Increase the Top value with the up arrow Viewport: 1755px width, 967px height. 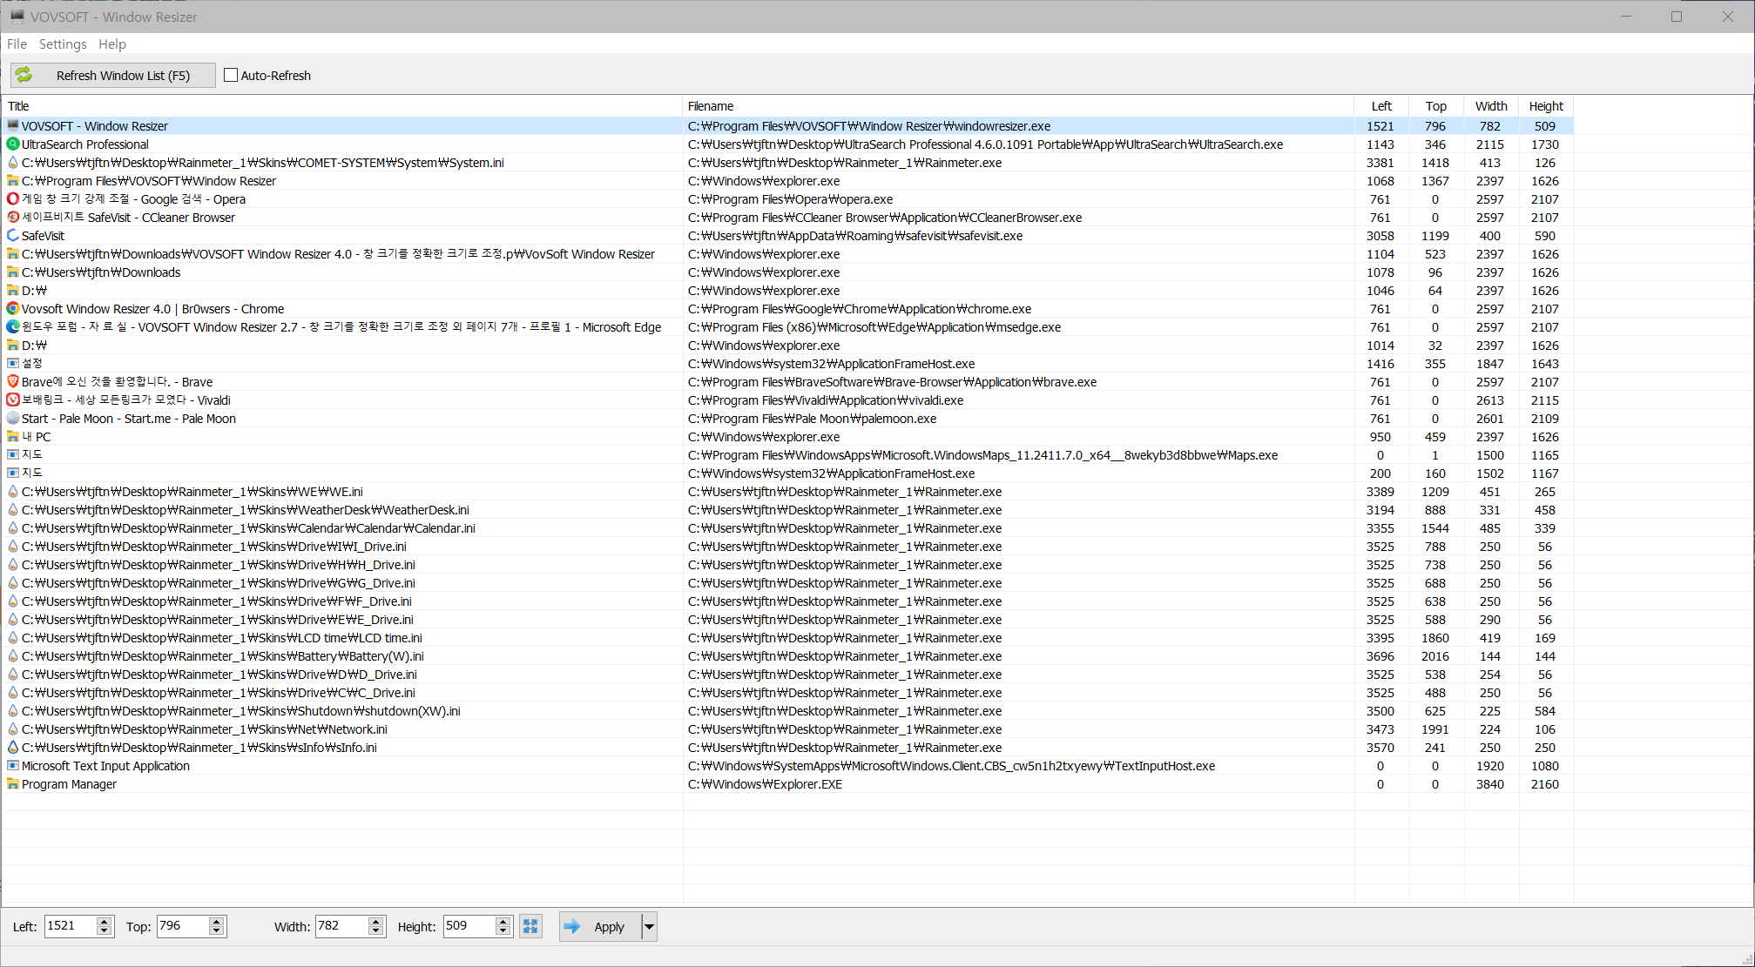[217, 922]
